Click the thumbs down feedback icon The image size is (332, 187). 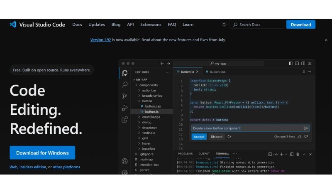(x=306, y=137)
